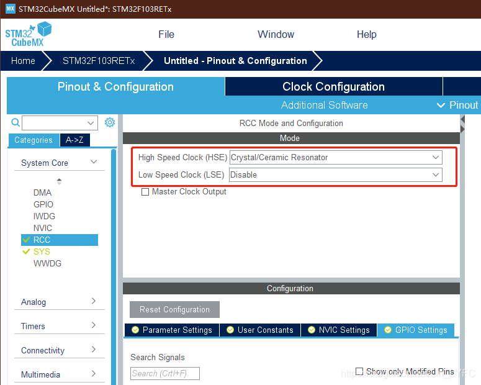Click the Parameter Settings green check icon

(x=135, y=330)
